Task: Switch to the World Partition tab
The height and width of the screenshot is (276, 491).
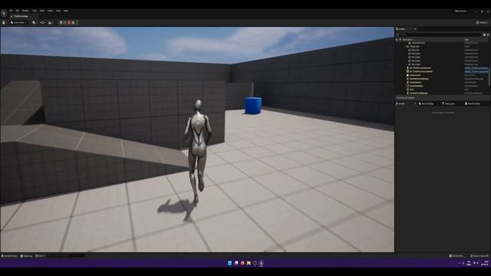Action: (x=473, y=103)
